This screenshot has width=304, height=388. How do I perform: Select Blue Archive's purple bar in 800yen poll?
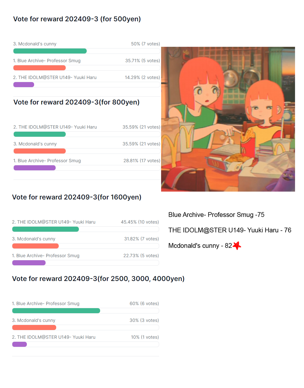point(35,168)
